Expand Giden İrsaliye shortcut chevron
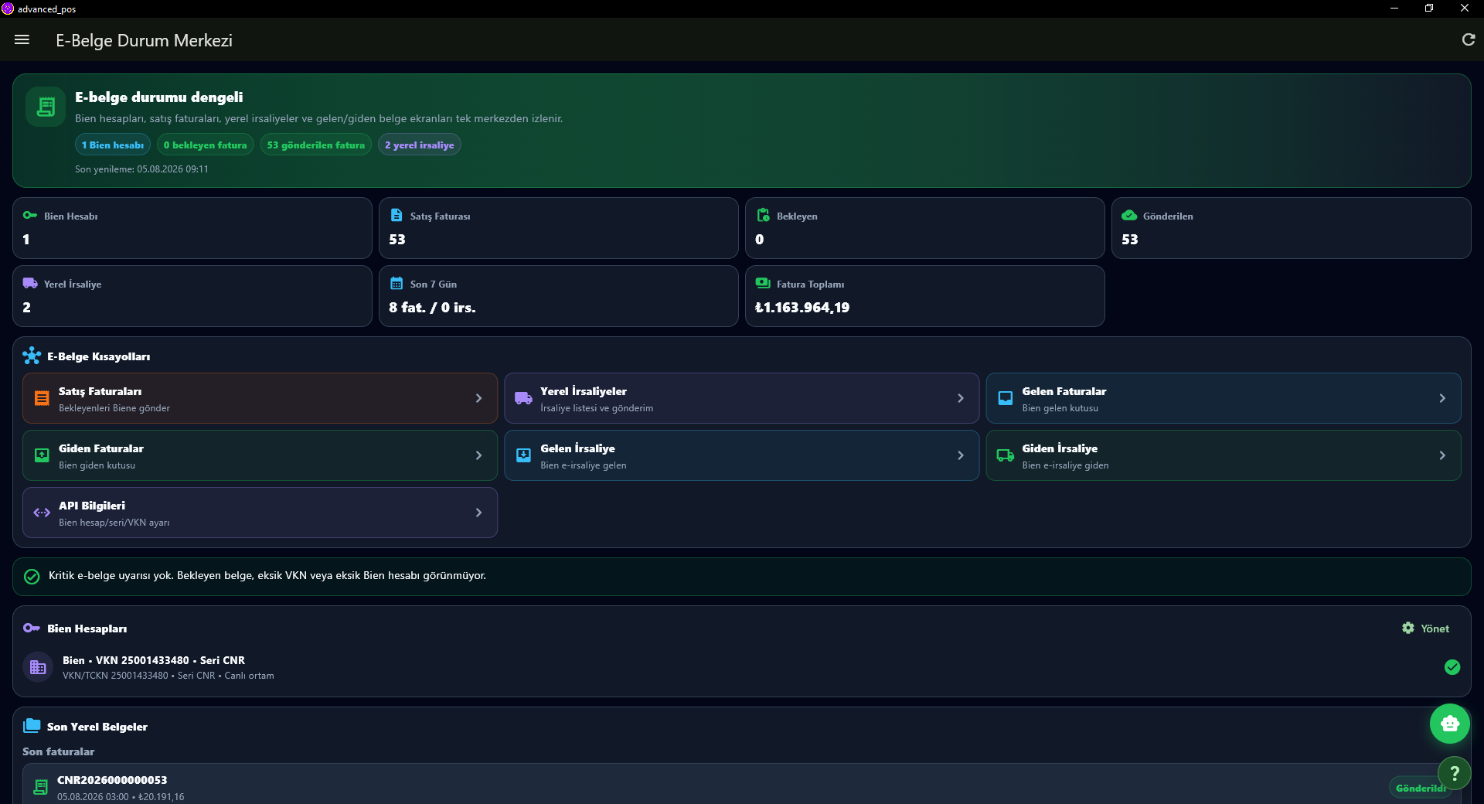Image resolution: width=1484 pixels, height=804 pixels. [1442, 455]
